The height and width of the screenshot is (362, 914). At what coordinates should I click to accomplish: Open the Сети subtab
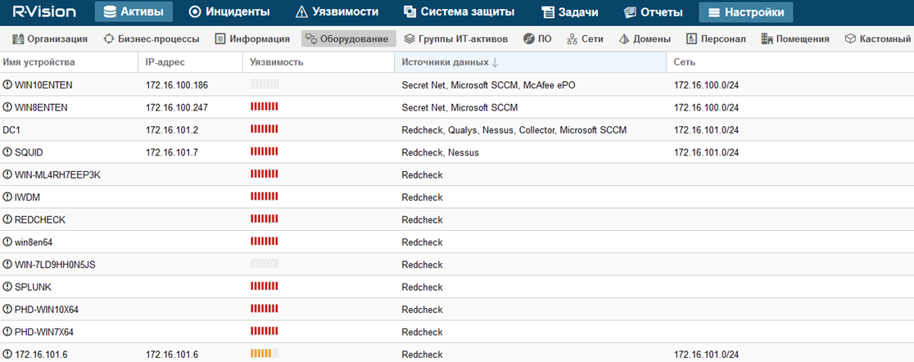pos(586,38)
